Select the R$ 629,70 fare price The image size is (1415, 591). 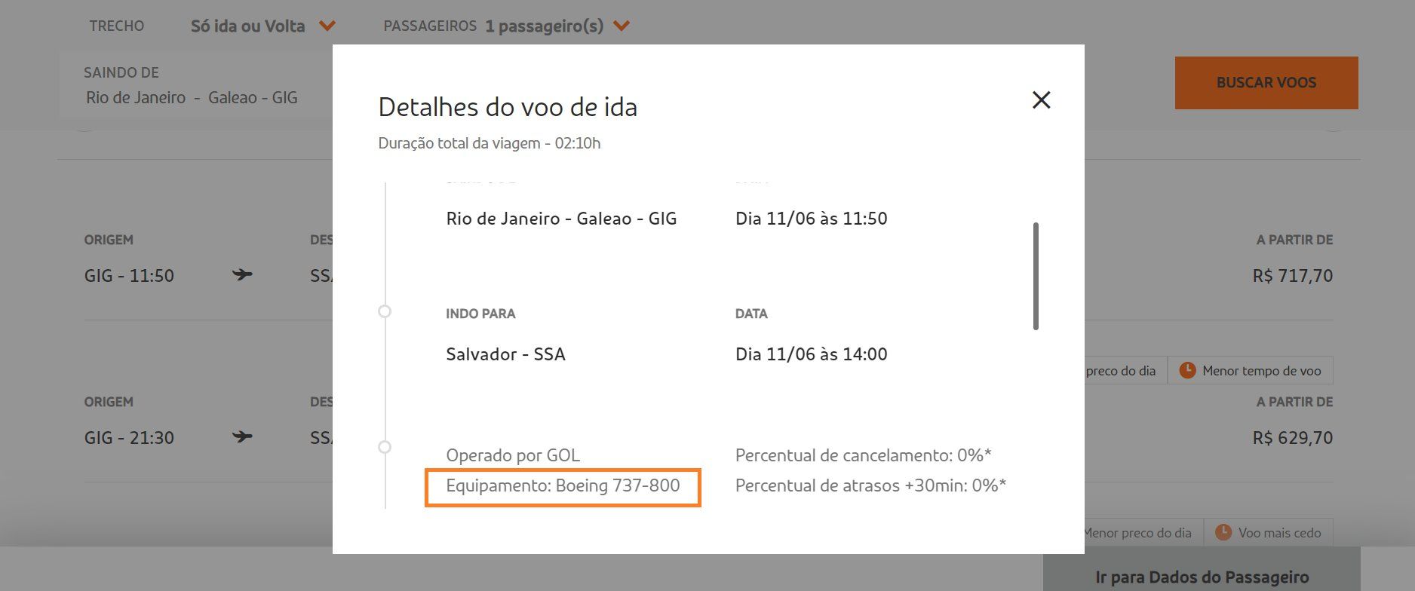pyautogui.click(x=1292, y=438)
